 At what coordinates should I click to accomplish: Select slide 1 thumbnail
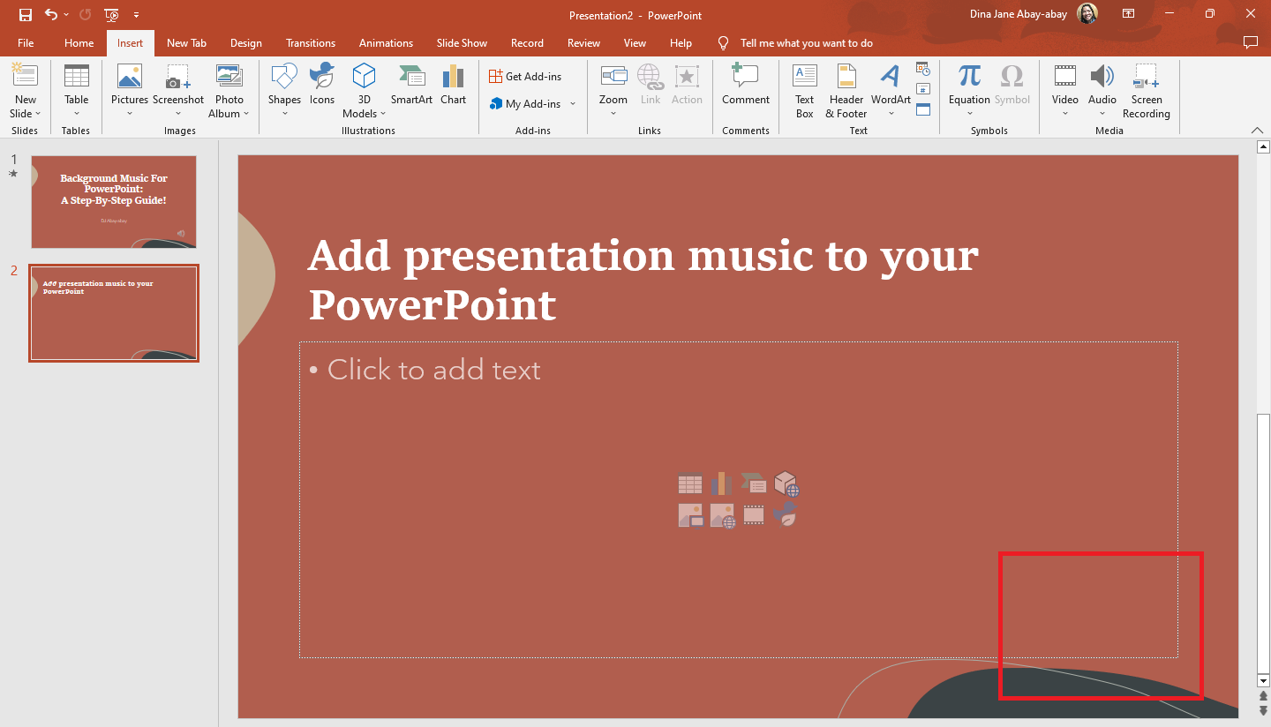tap(114, 201)
